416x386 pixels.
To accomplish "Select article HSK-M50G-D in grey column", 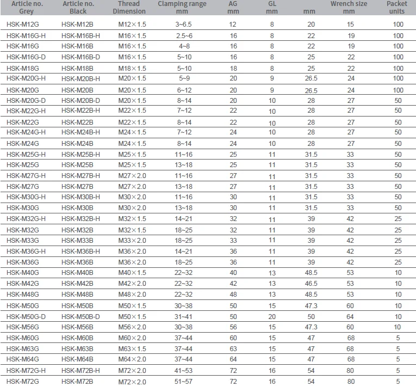I will 26,316.
